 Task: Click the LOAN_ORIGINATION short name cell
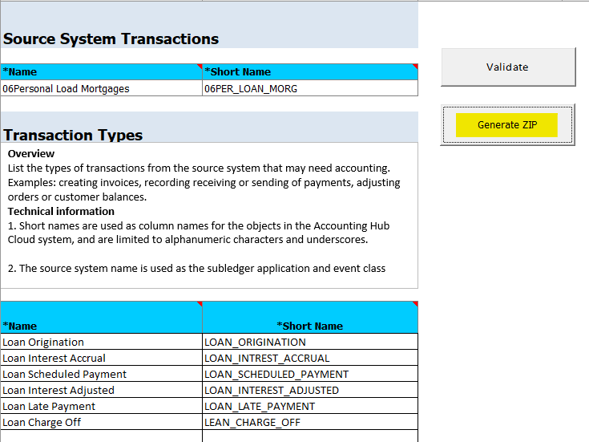point(309,343)
